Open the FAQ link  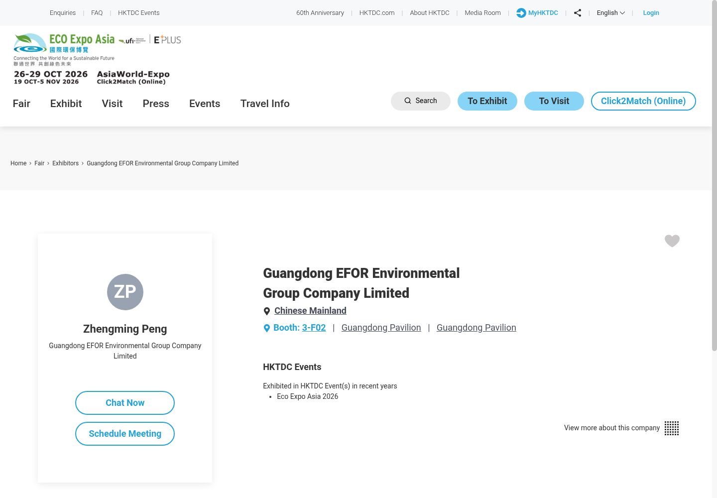click(97, 13)
